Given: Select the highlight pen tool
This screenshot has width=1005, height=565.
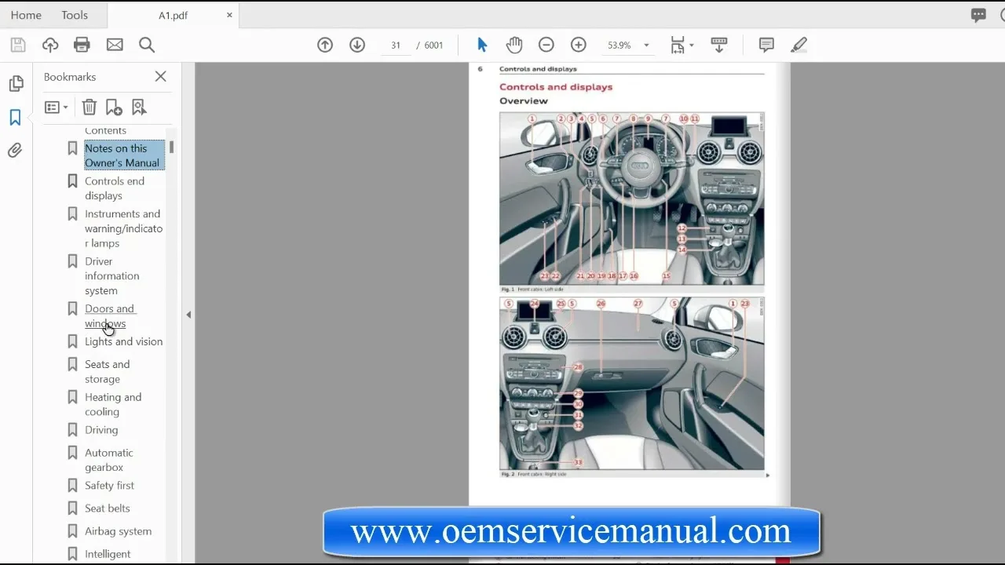Looking at the screenshot, I should pyautogui.click(x=799, y=45).
